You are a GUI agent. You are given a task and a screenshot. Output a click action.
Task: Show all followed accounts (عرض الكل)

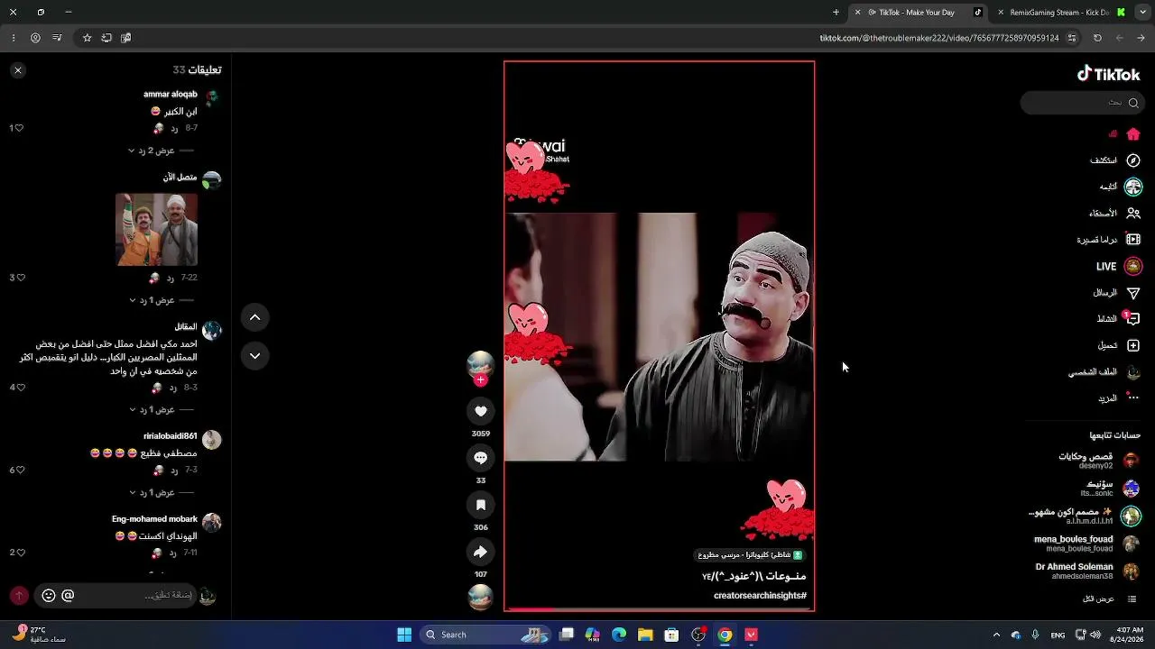[1109, 599]
